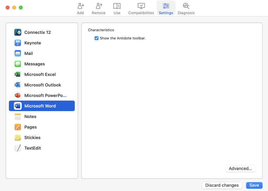The width and height of the screenshot is (268, 191).
Task: Select the Settings tab
Action: 166,8
